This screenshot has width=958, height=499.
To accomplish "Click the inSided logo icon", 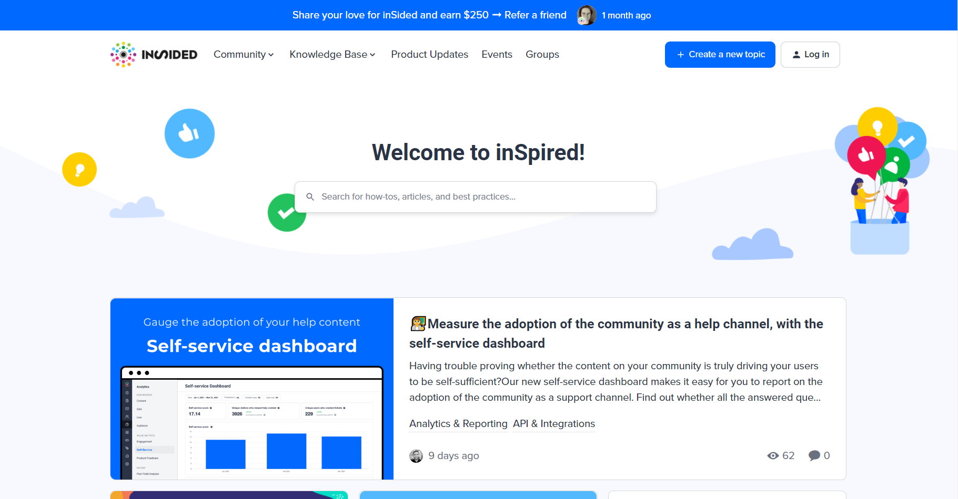I will point(123,54).
